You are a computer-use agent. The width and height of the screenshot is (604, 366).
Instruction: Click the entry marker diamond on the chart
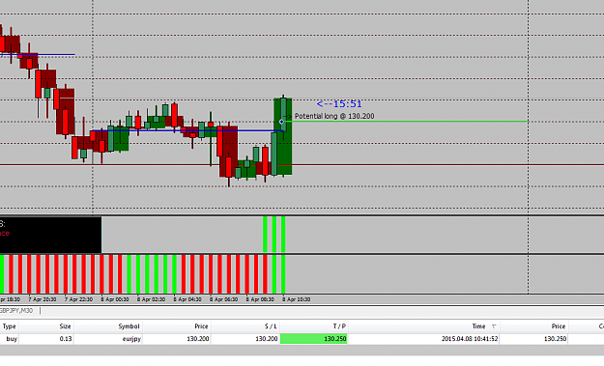pyautogui.click(x=281, y=122)
